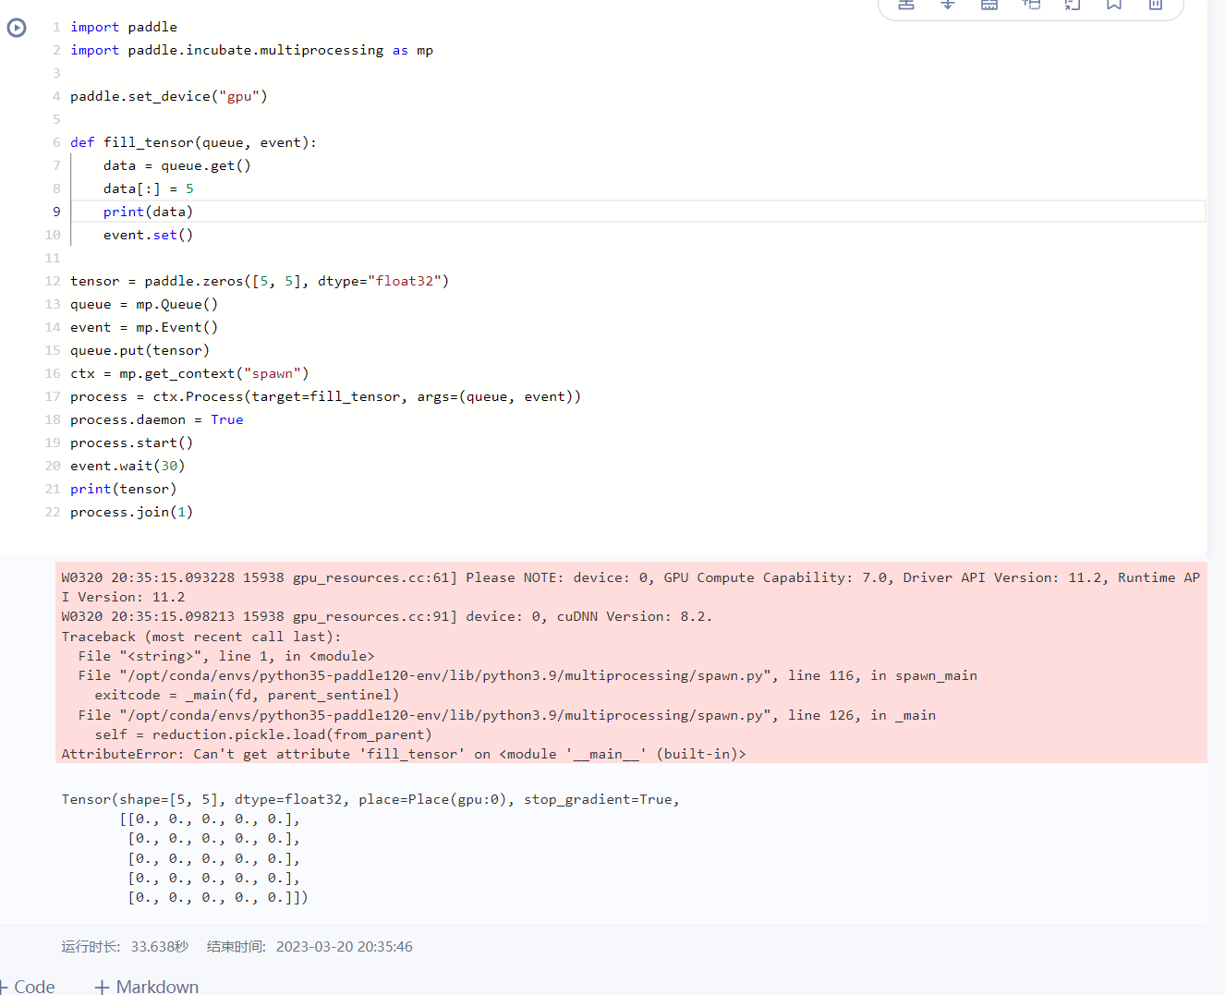Bookmark this cell with the flag icon

pos(1113,6)
